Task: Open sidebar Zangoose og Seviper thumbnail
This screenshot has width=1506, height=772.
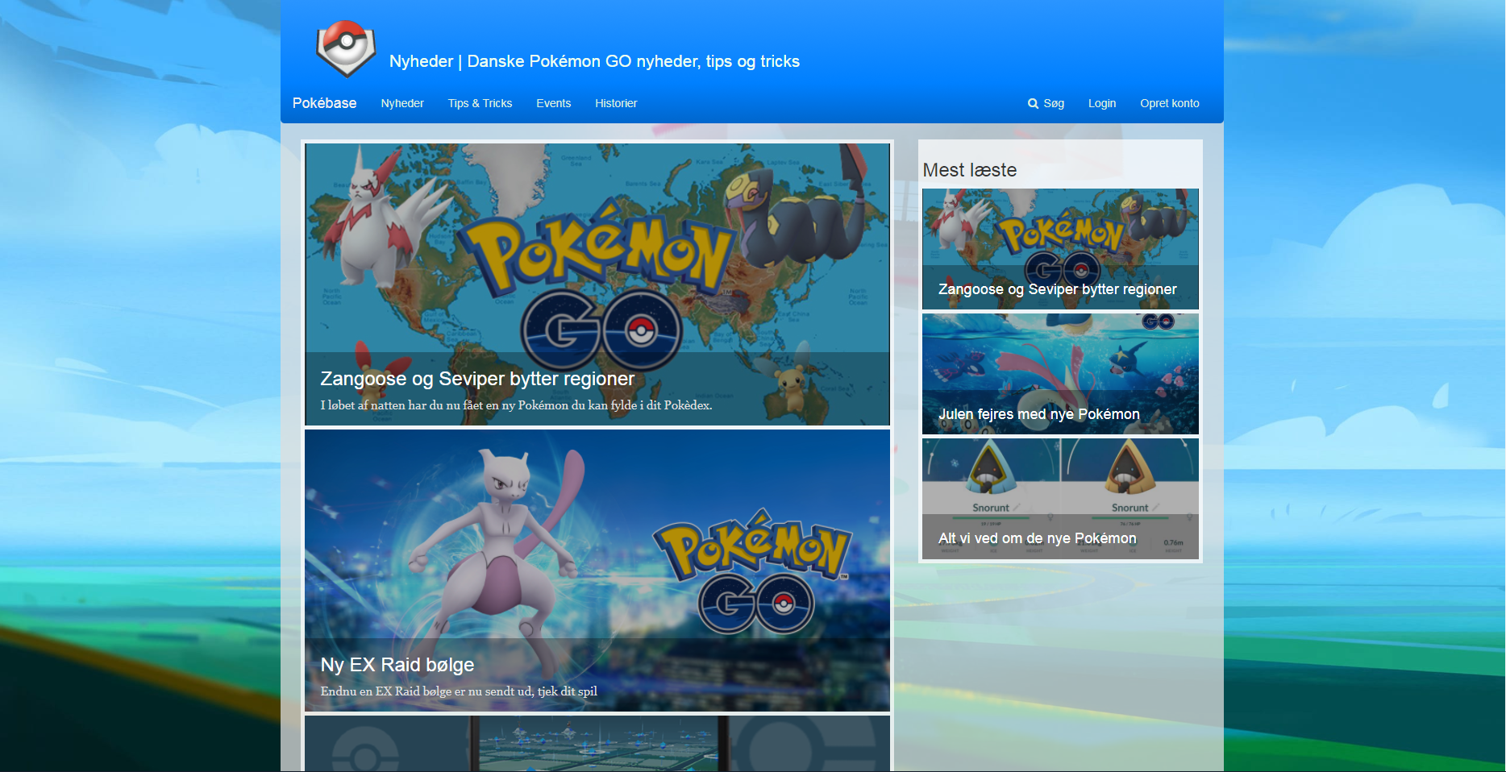Action: (1060, 249)
